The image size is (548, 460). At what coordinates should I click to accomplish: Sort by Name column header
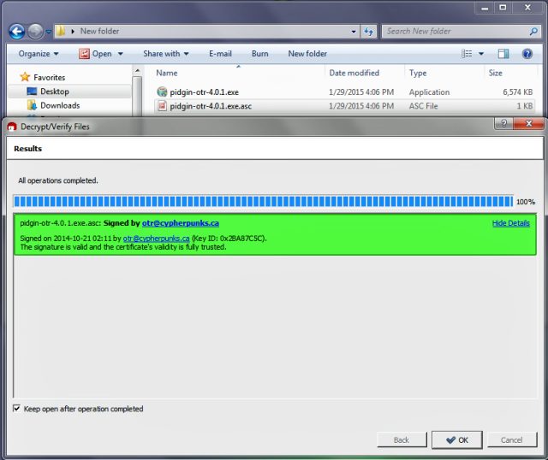click(x=167, y=73)
